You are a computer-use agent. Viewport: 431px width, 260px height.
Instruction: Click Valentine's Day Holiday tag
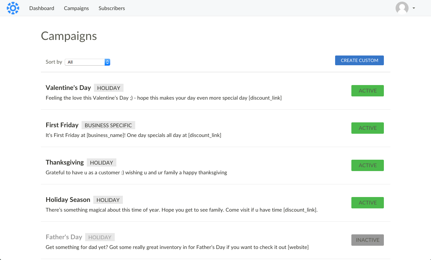(x=109, y=88)
